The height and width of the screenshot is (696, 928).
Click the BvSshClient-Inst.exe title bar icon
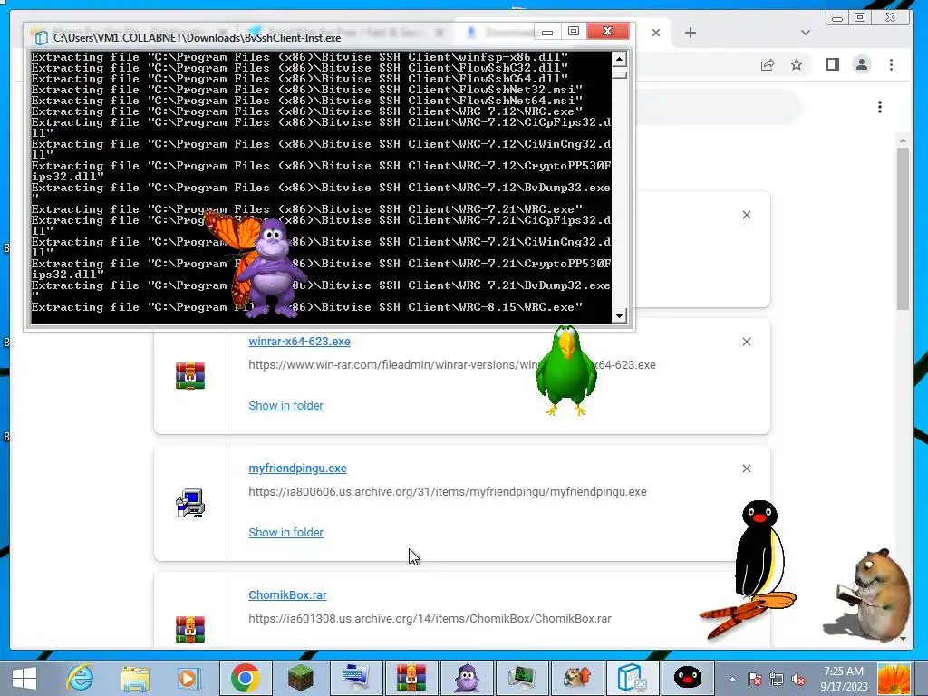[x=41, y=38]
